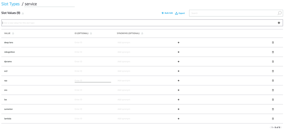Add synonym plus for ec2

(x=179, y=71)
